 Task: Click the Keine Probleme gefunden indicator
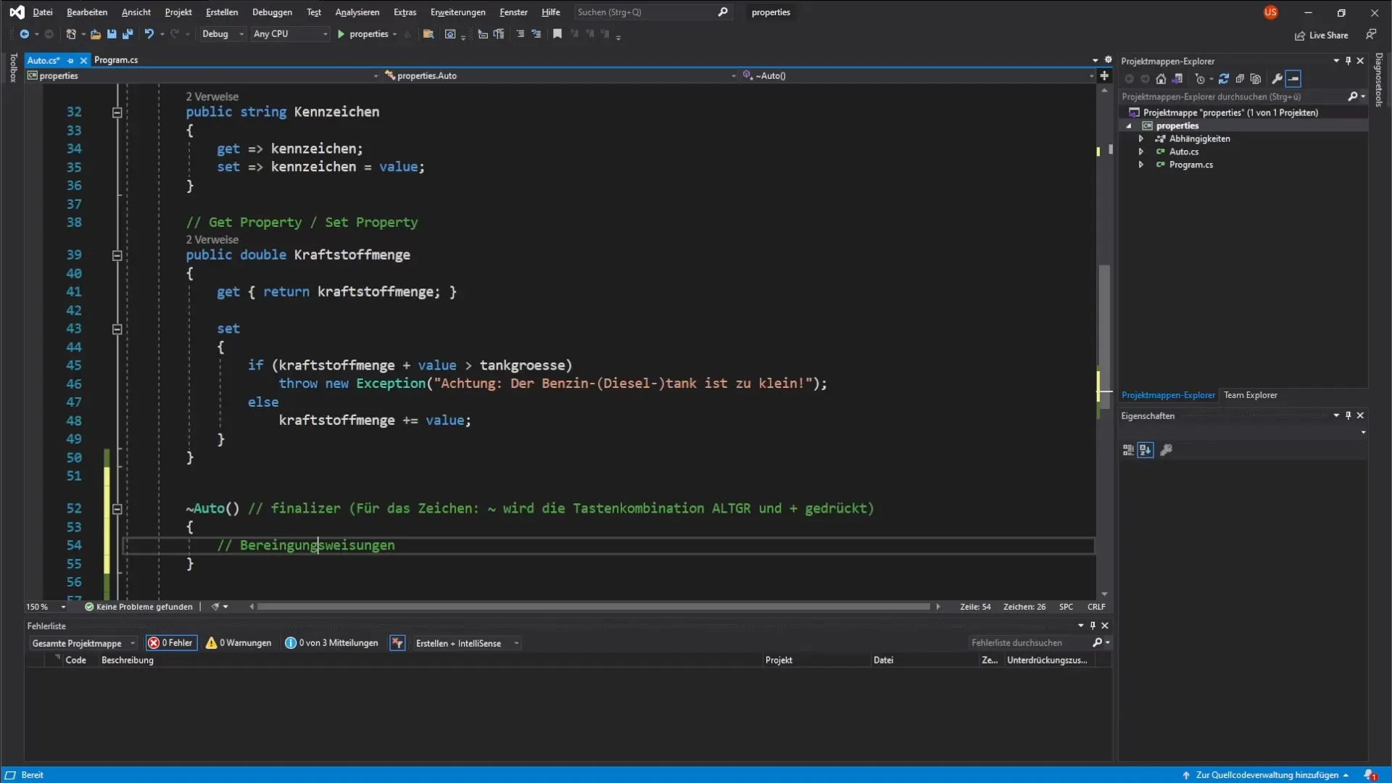click(x=138, y=607)
